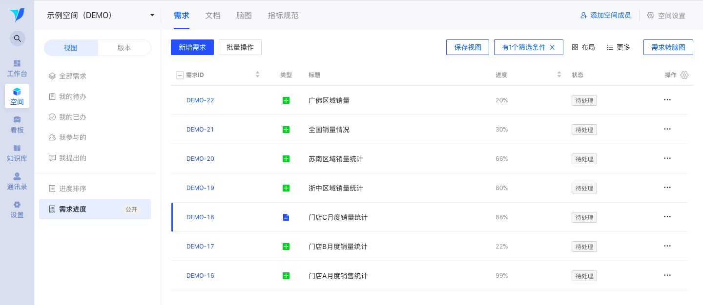Open the search magnifier icon
703x305 pixels.
pos(17,38)
